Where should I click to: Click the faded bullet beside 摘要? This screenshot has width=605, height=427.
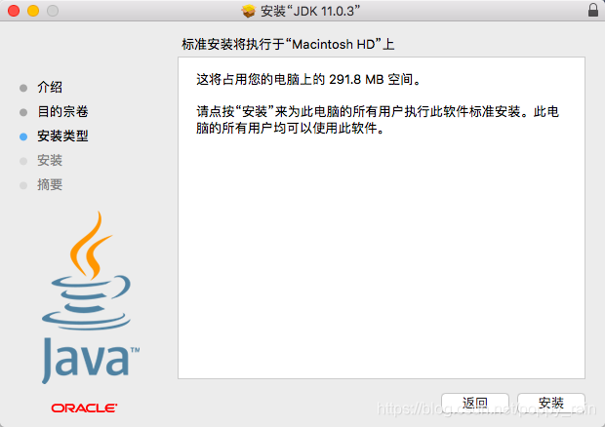pyautogui.click(x=23, y=185)
